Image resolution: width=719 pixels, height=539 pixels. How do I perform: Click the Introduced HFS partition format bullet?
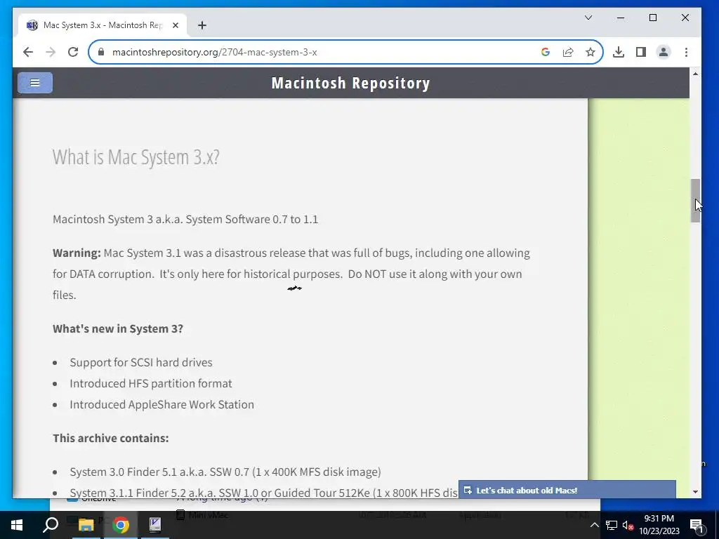coord(151,384)
